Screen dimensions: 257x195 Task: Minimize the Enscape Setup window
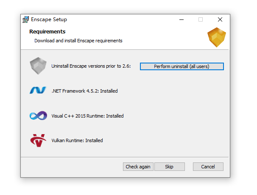pyautogui.click(x=182, y=19)
